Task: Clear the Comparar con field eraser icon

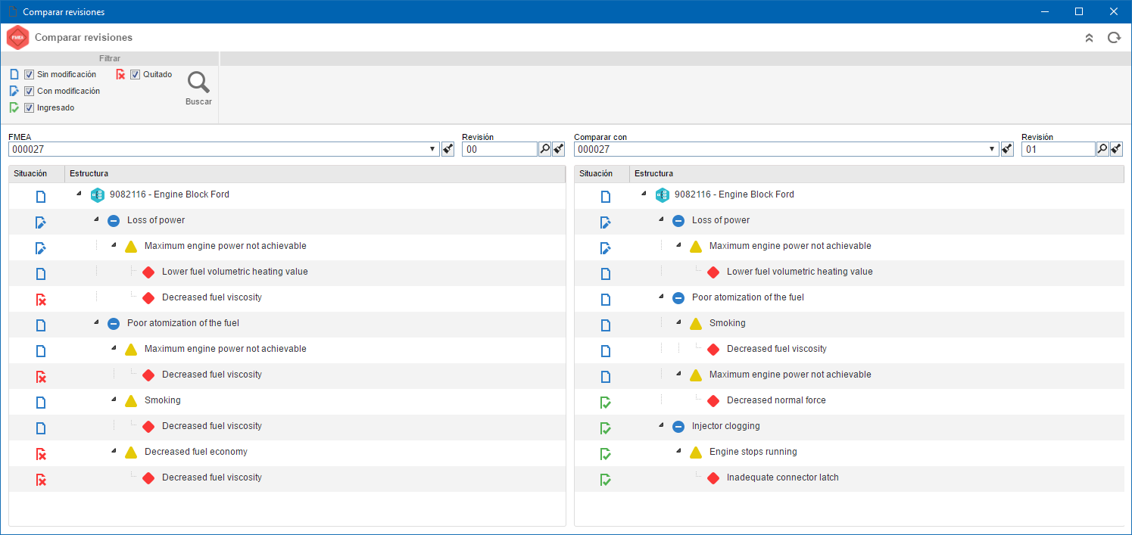Action: (x=1006, y=149)
